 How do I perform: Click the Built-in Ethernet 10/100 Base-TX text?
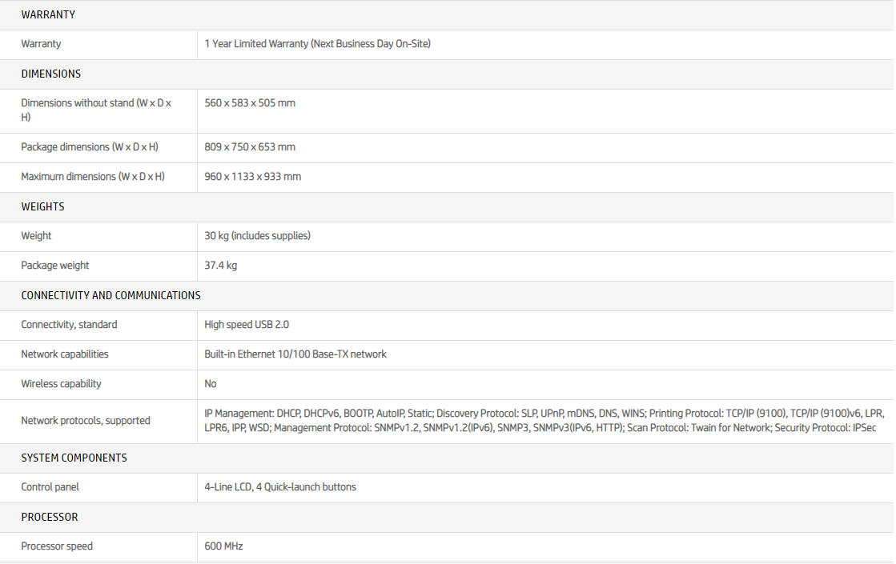coord(295,354)
